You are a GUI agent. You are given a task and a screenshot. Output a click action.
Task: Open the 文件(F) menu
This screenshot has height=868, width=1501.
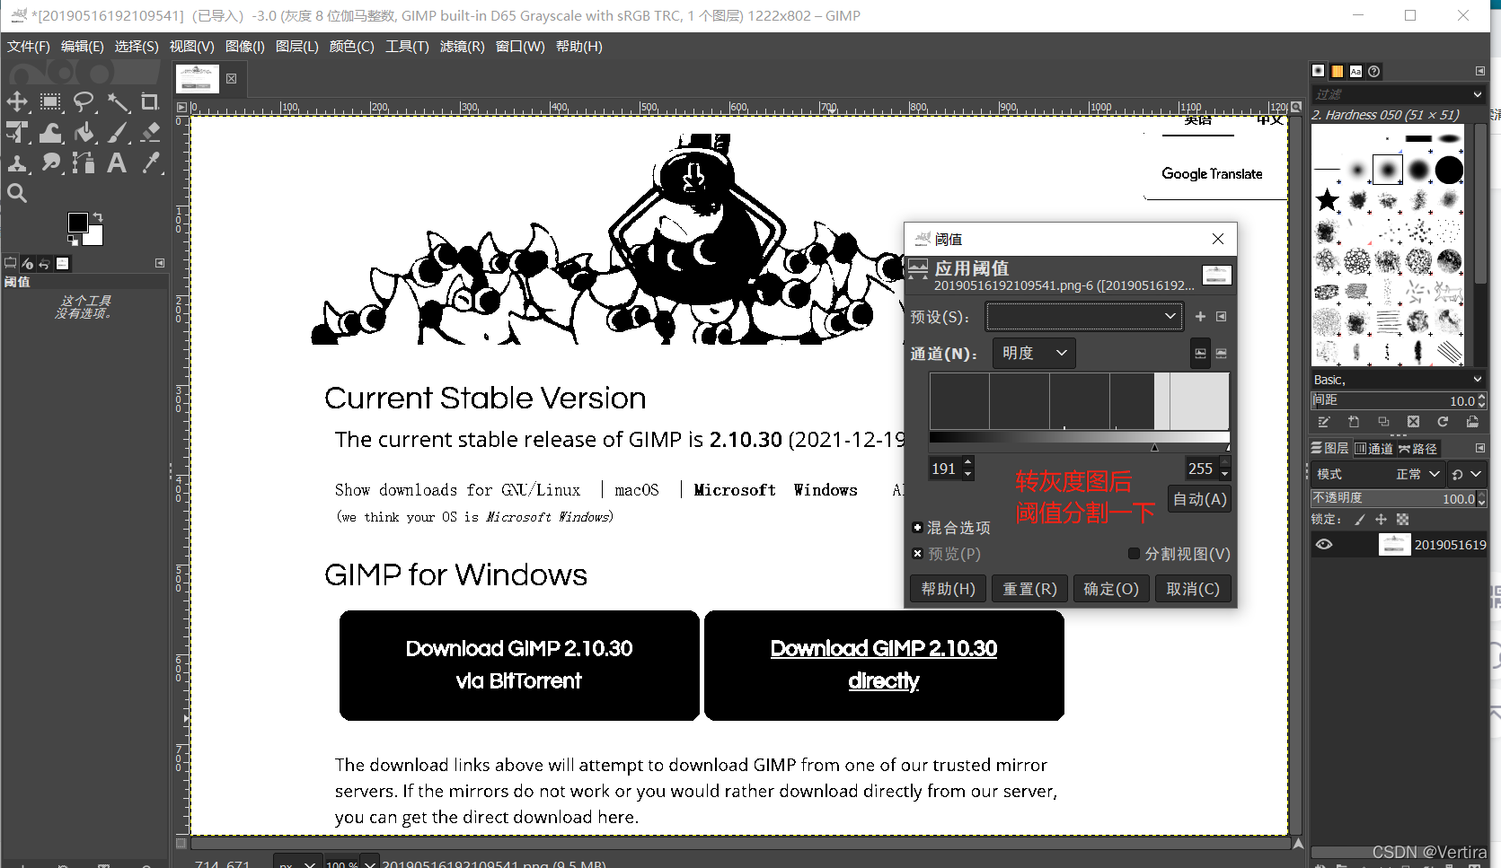point(29,47)
